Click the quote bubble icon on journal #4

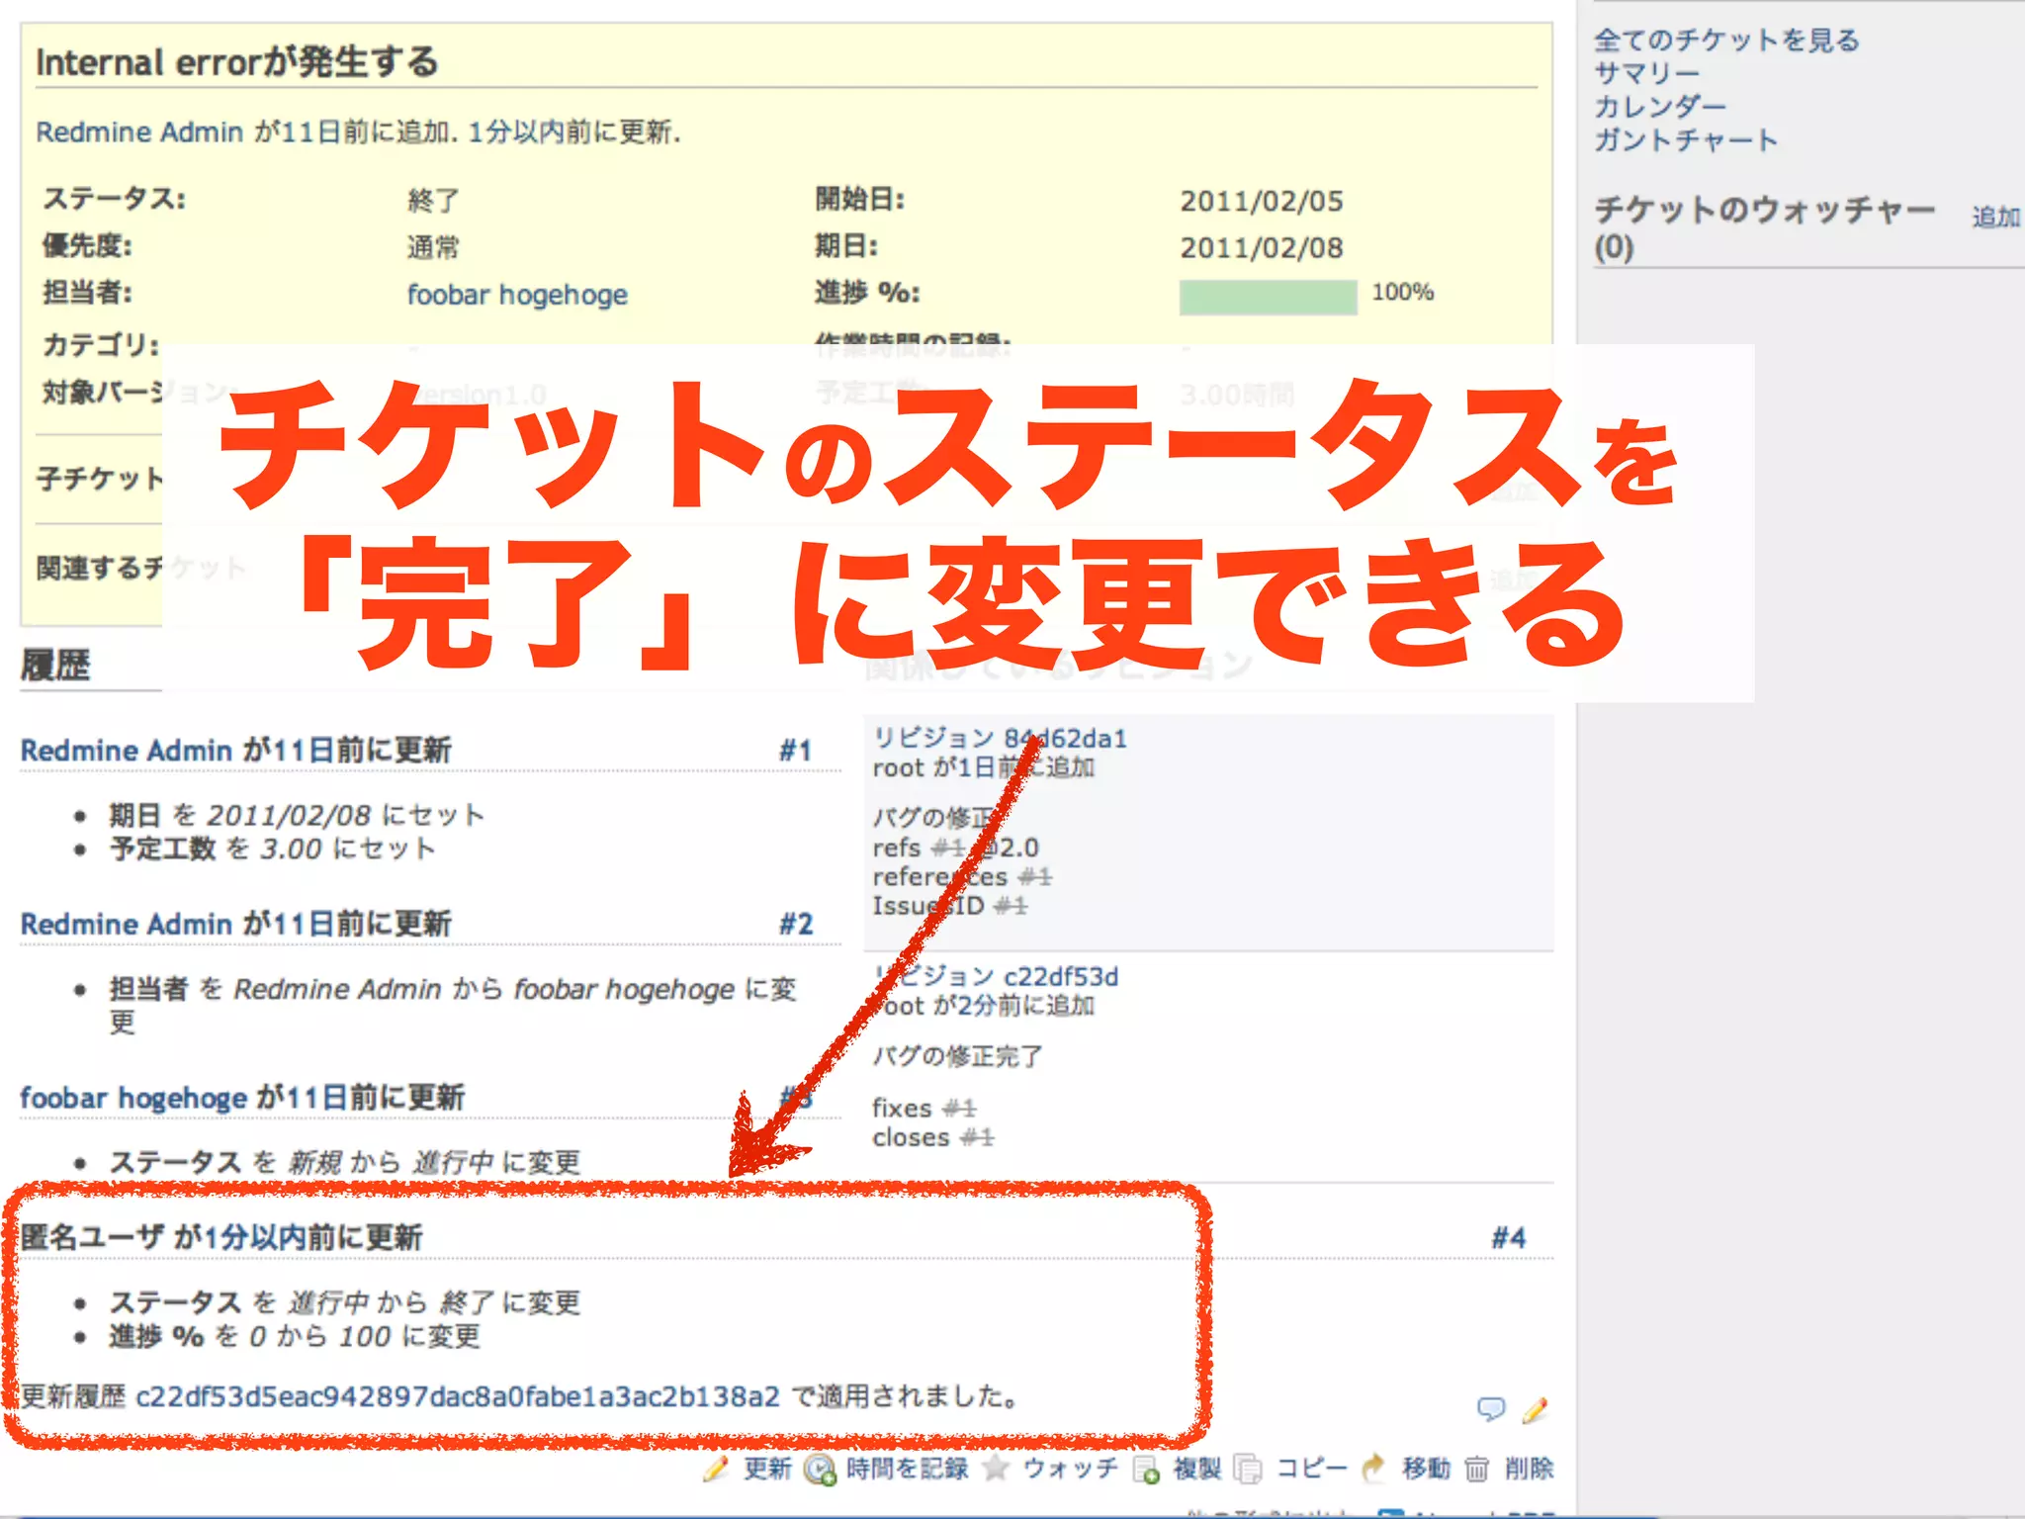(x=1491, y=1408)
